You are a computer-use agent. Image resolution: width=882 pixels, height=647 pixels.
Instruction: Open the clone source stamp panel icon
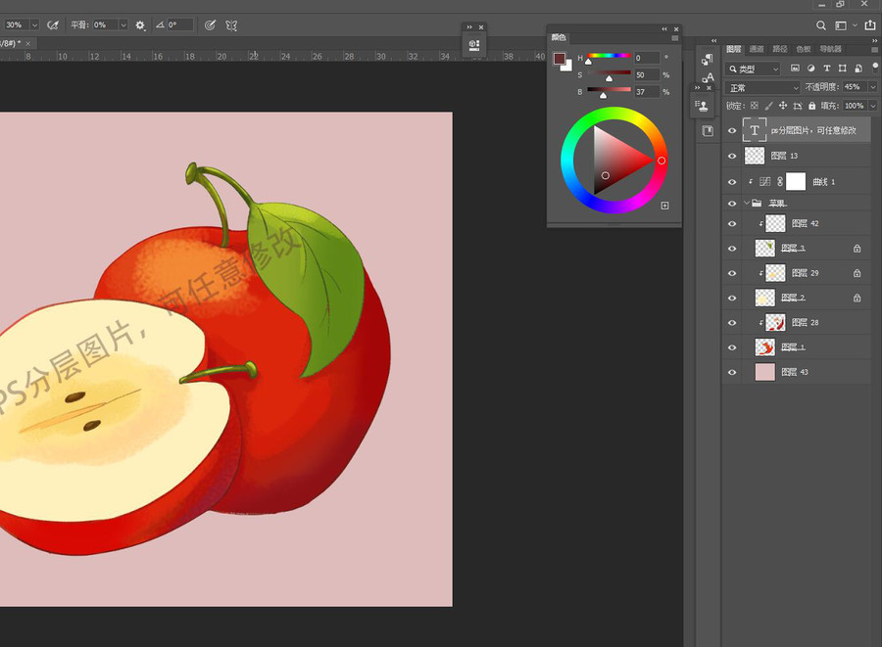pos(702,106)
